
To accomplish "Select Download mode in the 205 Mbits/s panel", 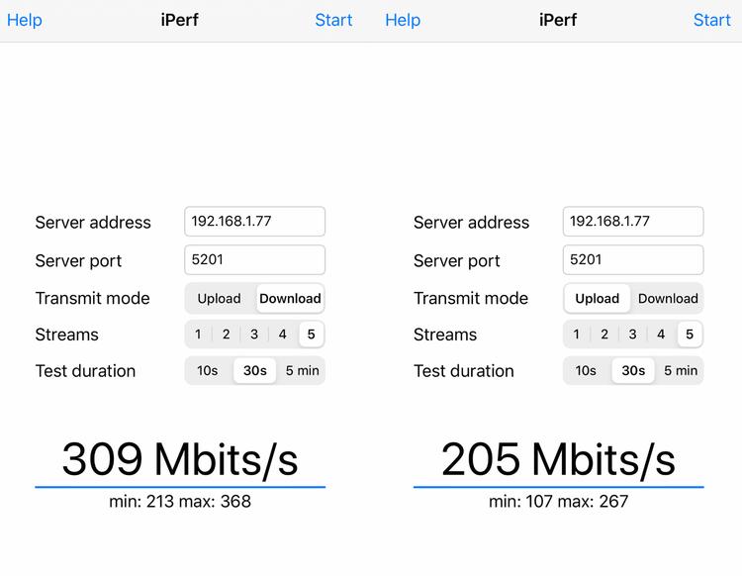I will pos(668,298).
